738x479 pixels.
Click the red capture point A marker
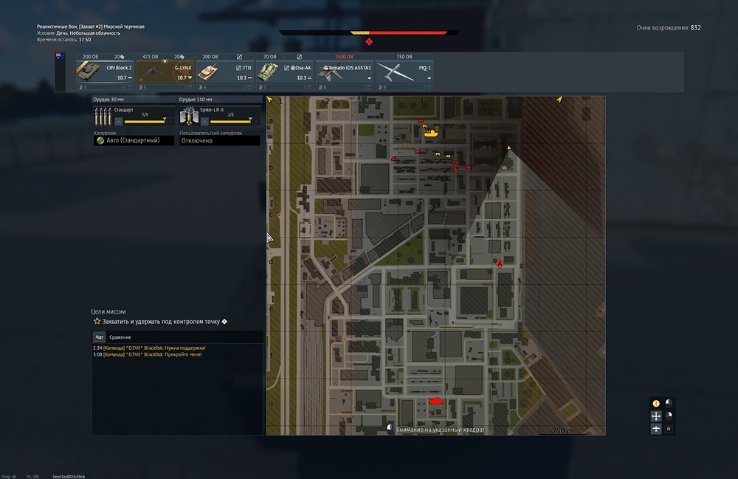tap(500, 263)
